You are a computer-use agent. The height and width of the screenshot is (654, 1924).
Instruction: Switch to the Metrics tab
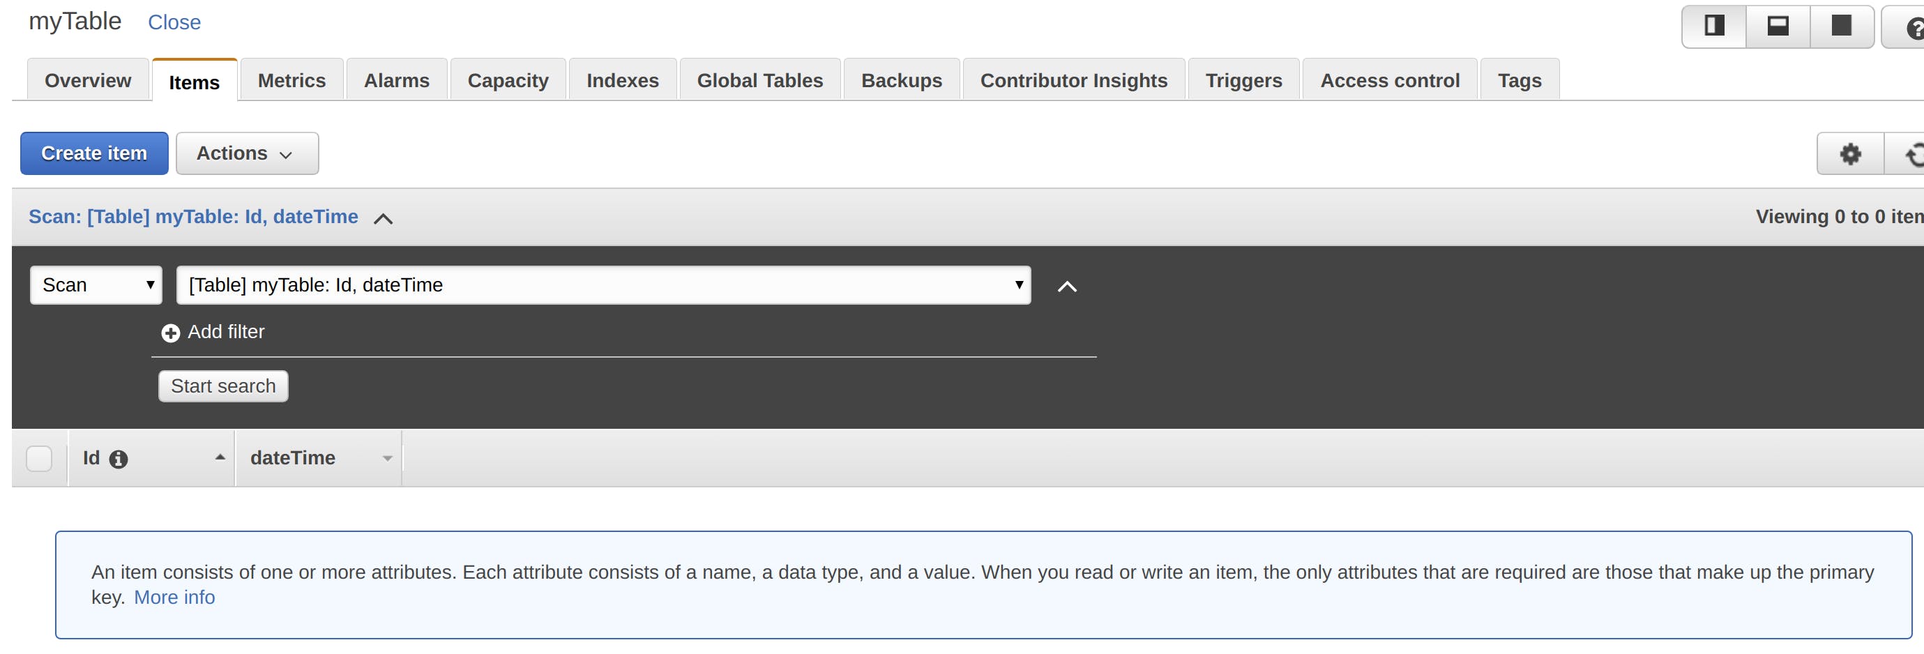pos(291,80)
